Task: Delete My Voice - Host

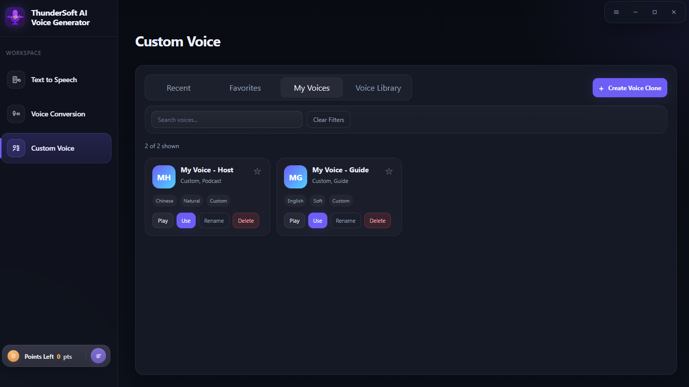Action: point(246,221)
